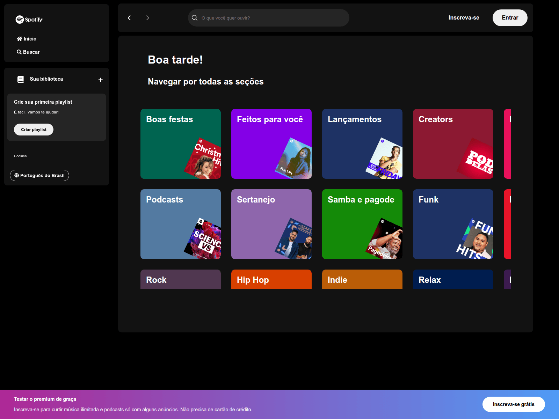Image resolution: width=559 pixels, height=419 pixels.
Task: Click the Inscreva-se grátis button
Action: (513, 404)
